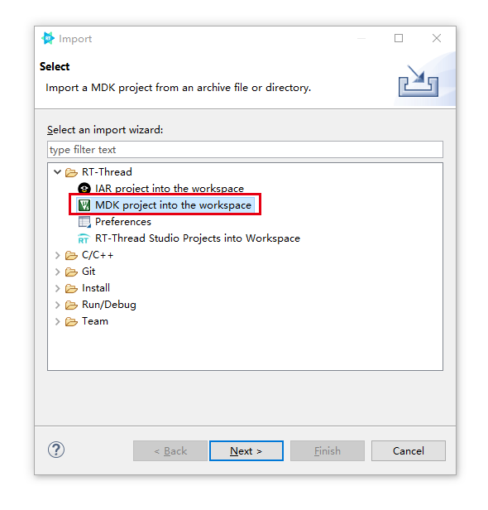Image resolution: width=488 pixels, height=510 pixels.
Task: Expand the Git category arrow
Action: point(58,272)
